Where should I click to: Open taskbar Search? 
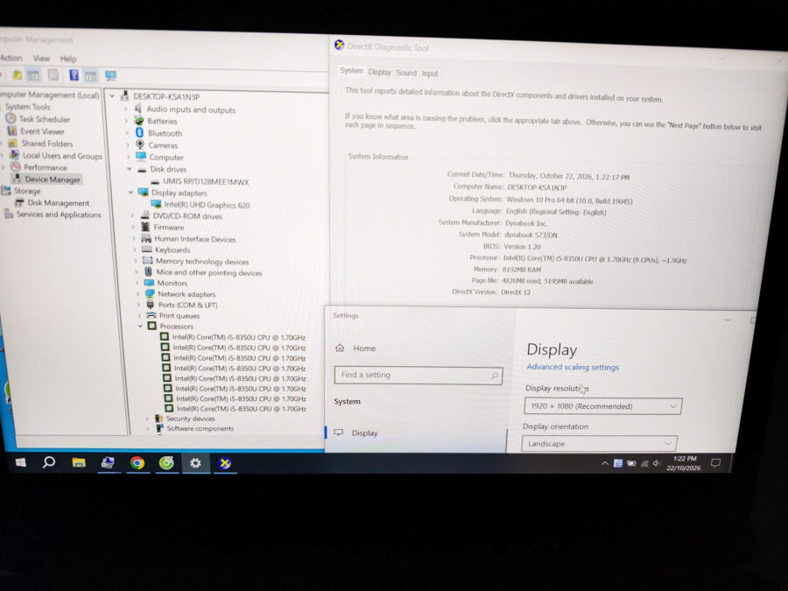(49, 461)
